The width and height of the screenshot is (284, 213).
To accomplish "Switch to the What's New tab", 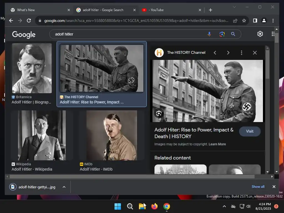I will (x=40, y=10).
